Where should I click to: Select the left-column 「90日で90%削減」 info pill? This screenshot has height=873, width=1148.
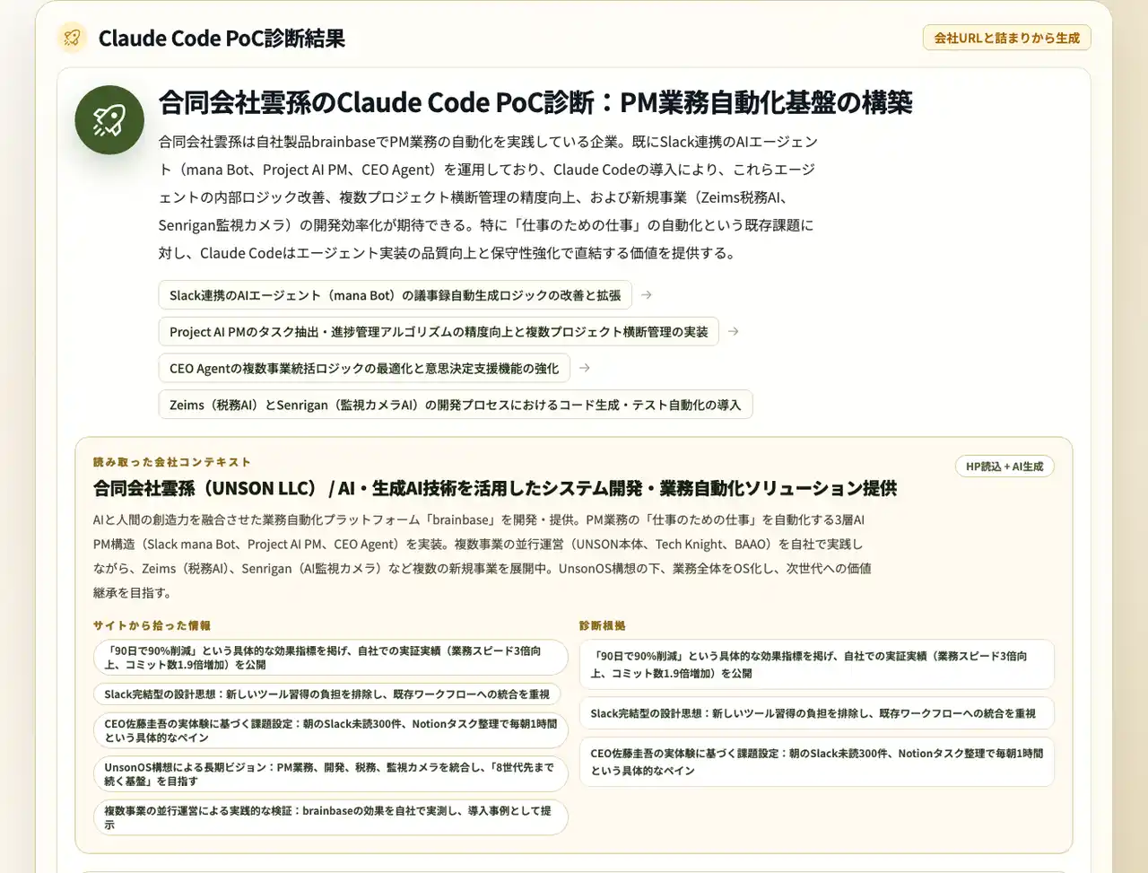tap(330, 658)
